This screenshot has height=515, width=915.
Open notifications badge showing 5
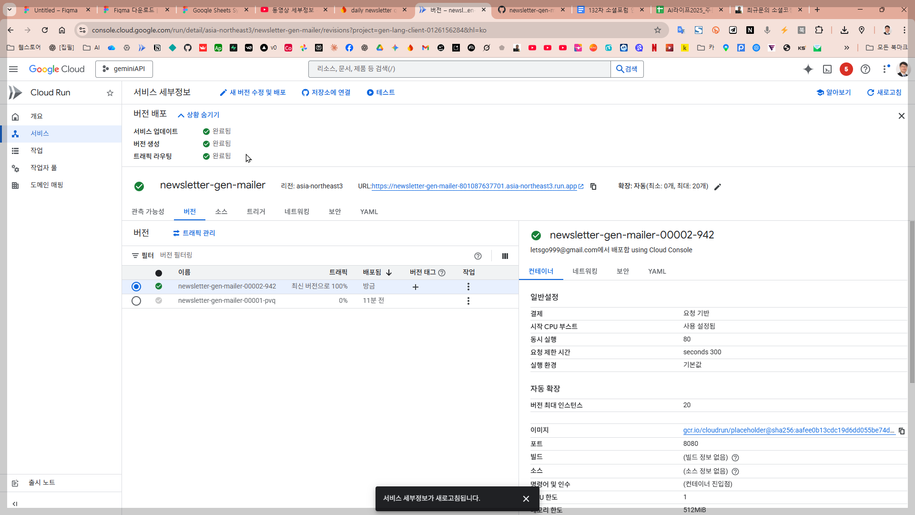coord(846,69)
